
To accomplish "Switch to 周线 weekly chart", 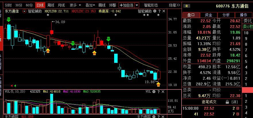I will [51, 5].
